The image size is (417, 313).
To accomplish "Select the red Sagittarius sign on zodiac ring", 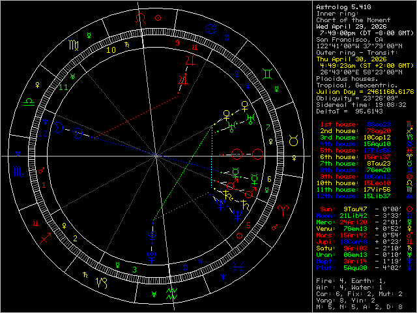I will pos(45,238).
